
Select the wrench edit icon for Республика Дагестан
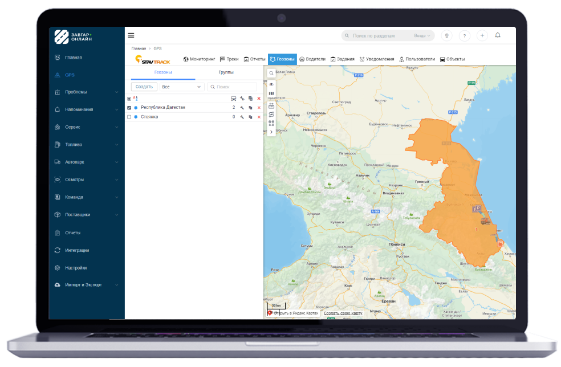coord(242,107)
